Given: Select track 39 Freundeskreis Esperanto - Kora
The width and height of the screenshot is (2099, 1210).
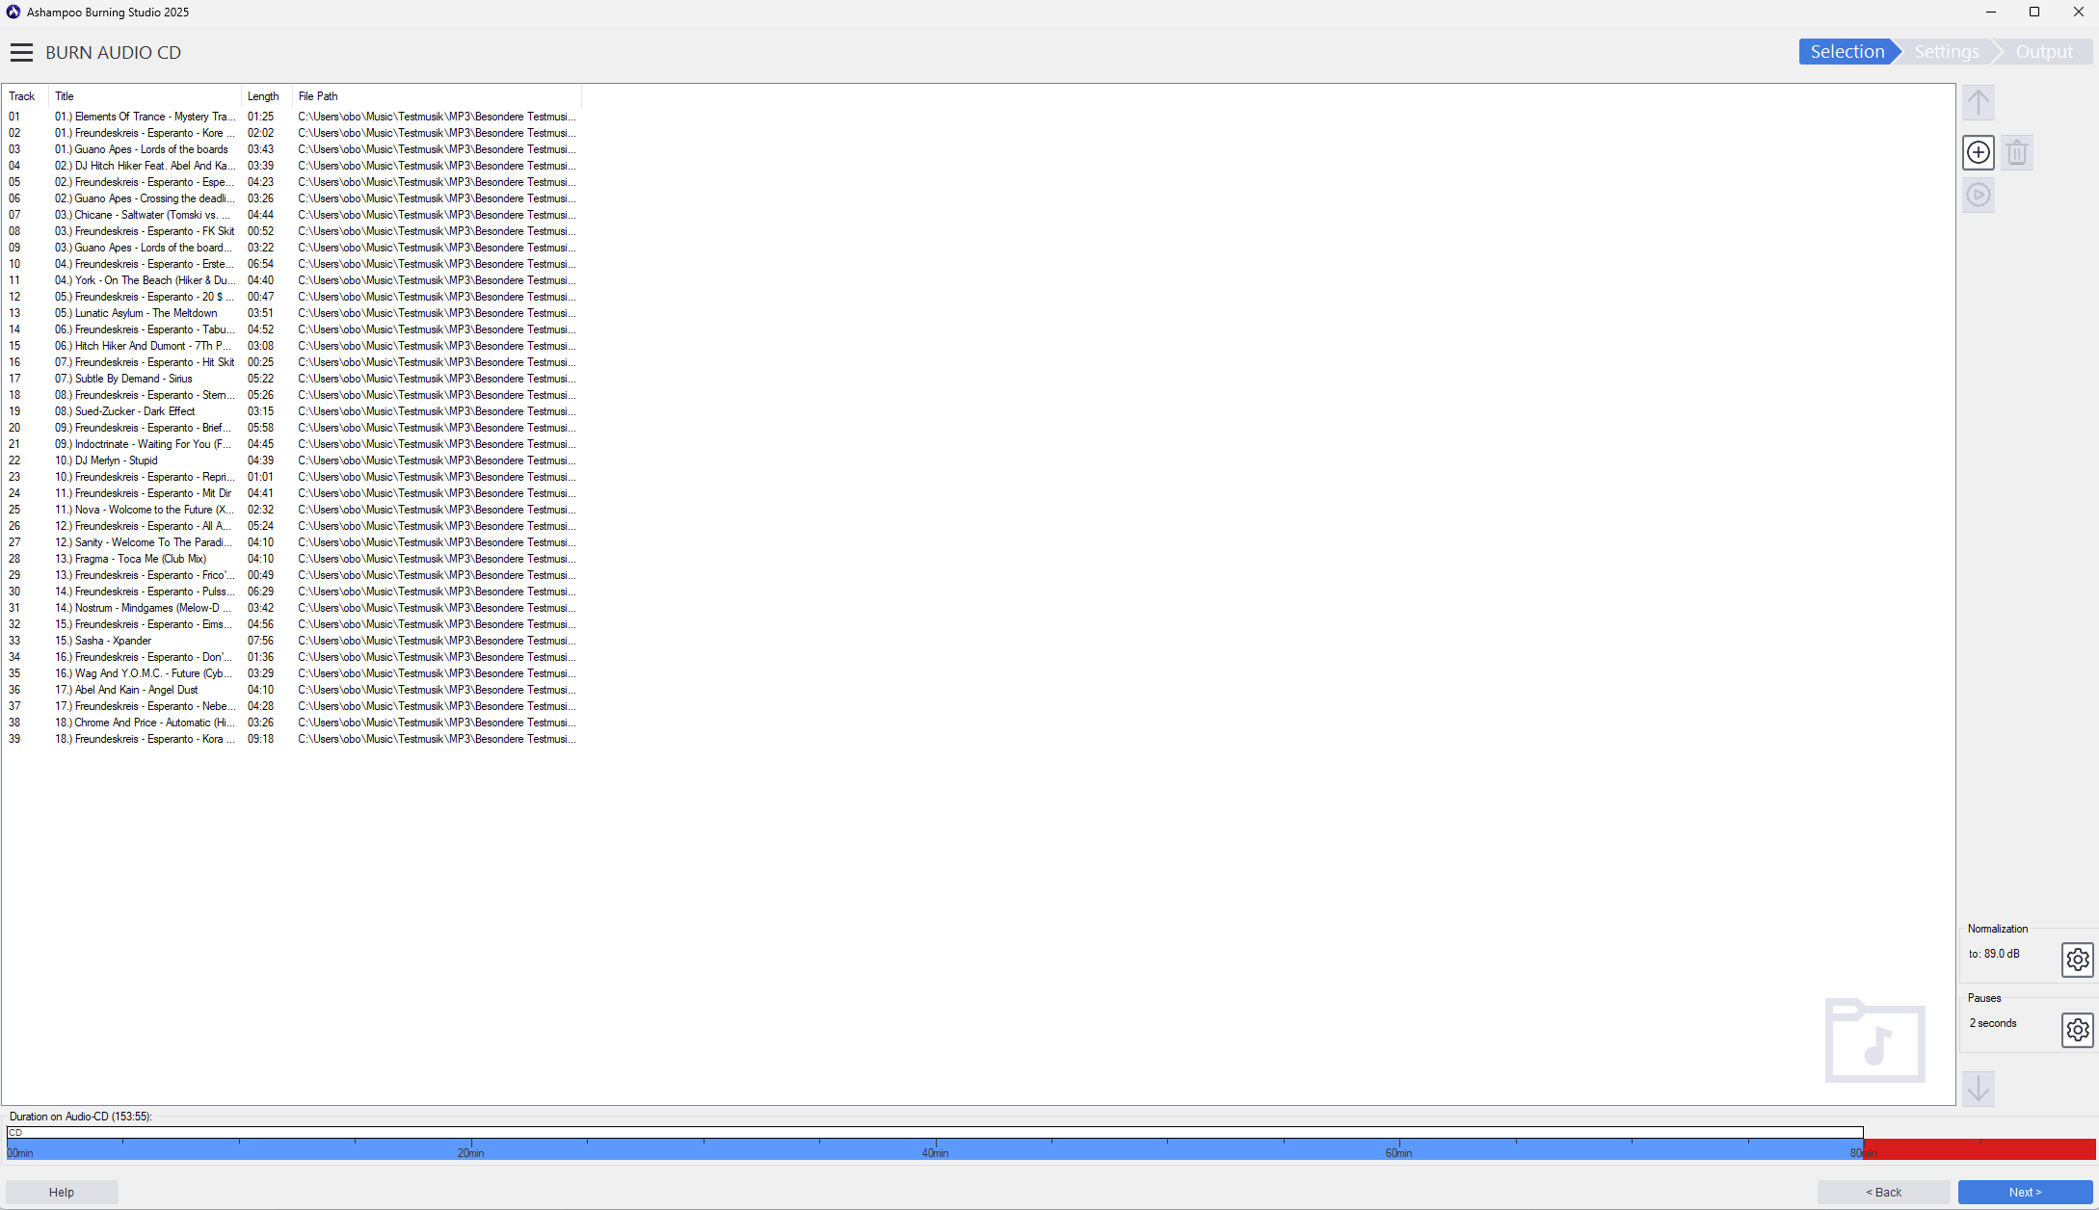Looking at the screenshot, I should [291, 739].
